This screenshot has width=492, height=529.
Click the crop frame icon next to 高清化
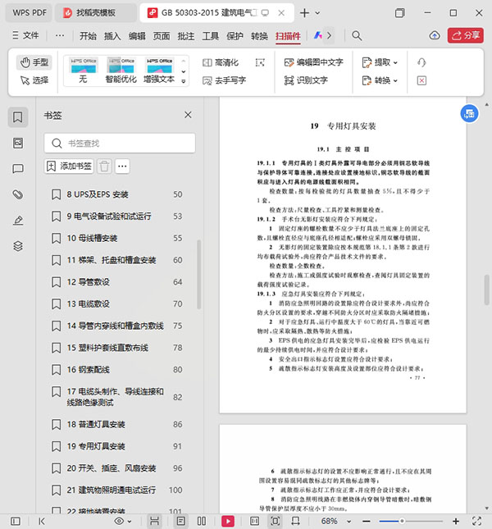260,62
